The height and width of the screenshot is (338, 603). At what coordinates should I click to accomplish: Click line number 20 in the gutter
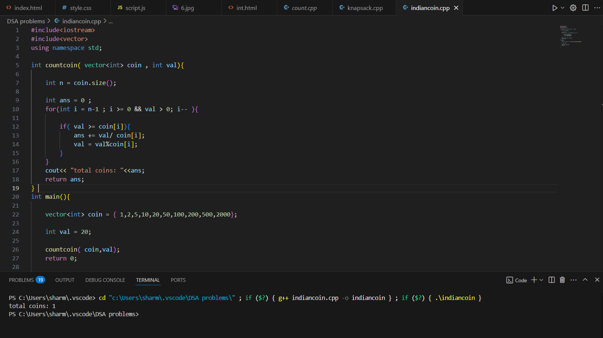(15, 196)
